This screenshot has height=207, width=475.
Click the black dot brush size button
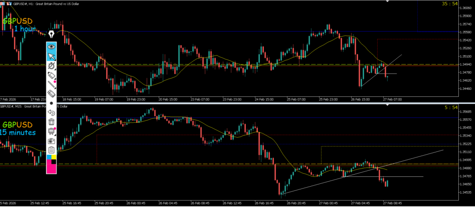pos(51,103)
